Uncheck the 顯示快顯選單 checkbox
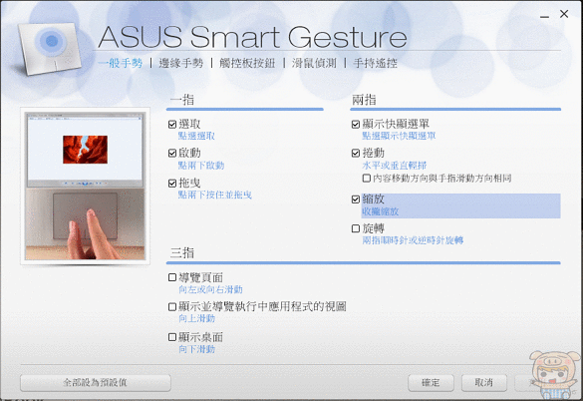 [356, 124]
